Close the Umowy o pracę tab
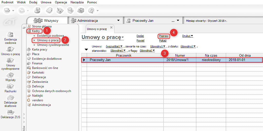The height and width of the screenshot is (131, 263). point(111,27)
